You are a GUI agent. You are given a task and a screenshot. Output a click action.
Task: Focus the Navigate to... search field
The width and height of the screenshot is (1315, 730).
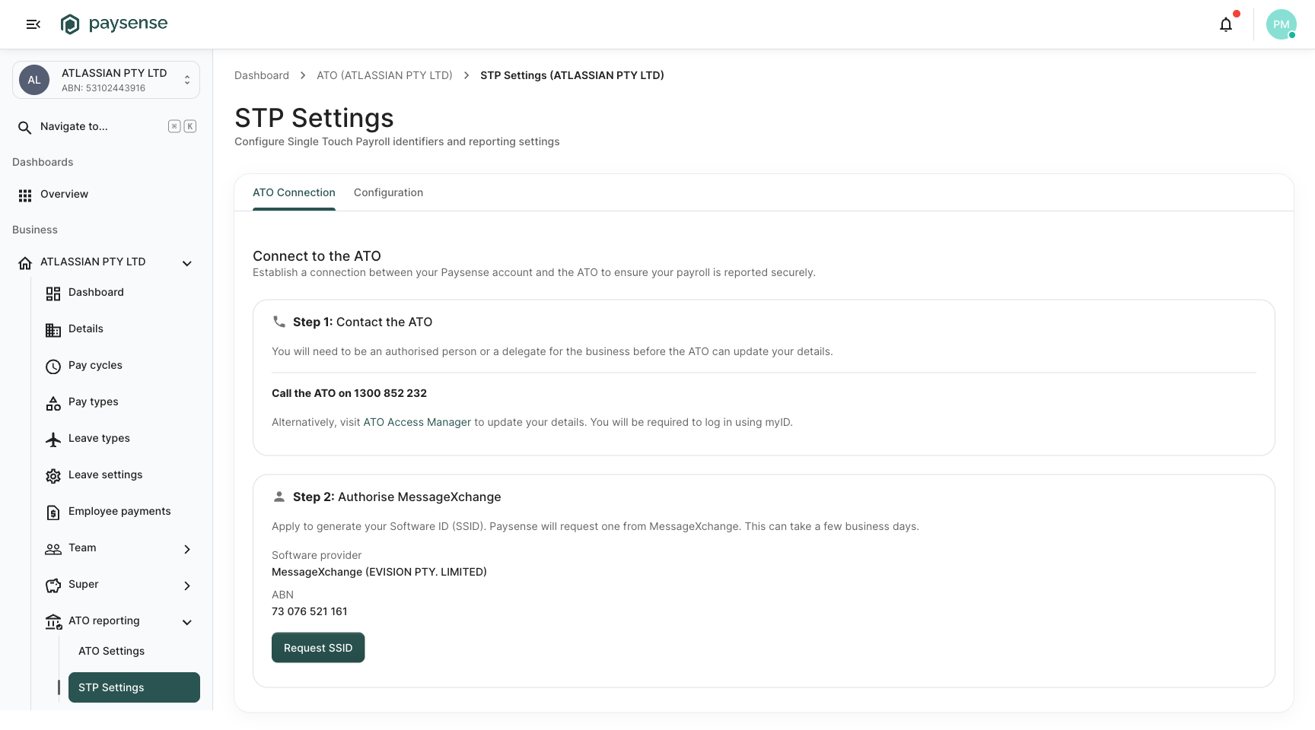106,127
